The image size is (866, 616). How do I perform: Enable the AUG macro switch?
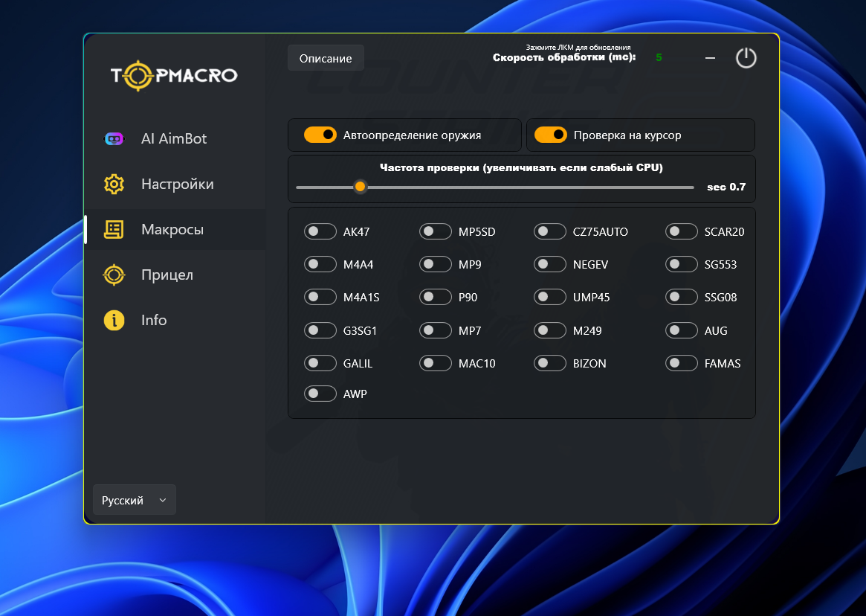coord(682,330)
